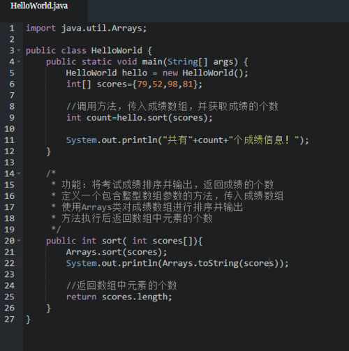Click the new HelloWorld() instantiation

point(205,73)
